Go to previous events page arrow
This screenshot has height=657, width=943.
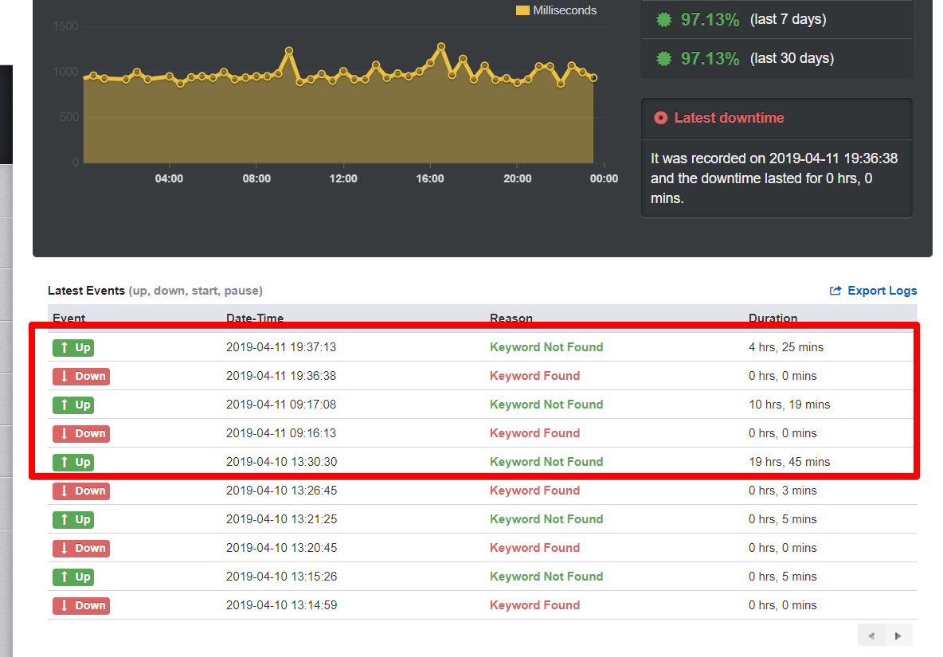(871, 635)
